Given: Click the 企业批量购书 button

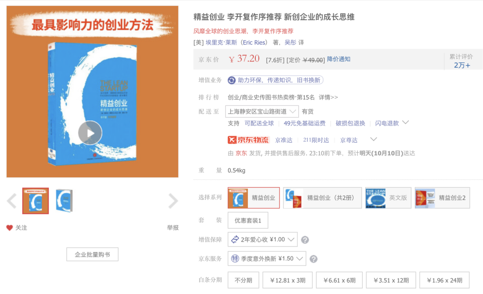Looking at the screenshot, I should click(93, 255).
